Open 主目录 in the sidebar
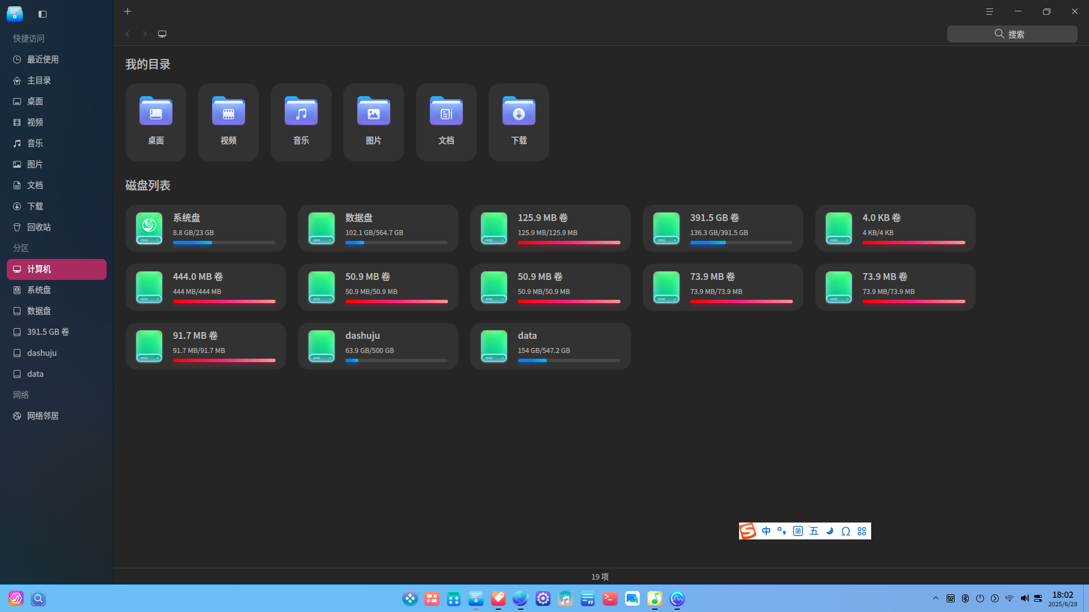Viewport: 1089px width, 612px height. (57, 80)
